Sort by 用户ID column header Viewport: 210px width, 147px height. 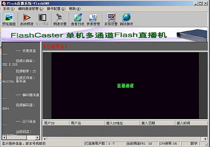(x=56, y=123)
